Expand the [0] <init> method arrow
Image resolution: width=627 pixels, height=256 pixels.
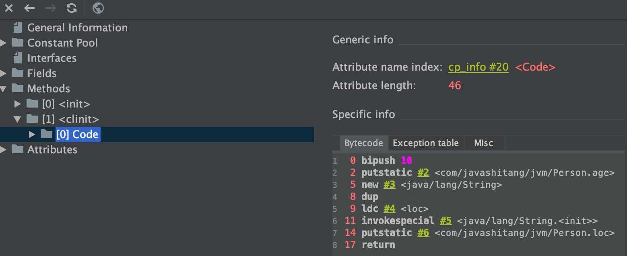[17, 104]
